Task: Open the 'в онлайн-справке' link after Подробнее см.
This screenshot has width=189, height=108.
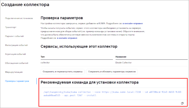Action: 67,38
